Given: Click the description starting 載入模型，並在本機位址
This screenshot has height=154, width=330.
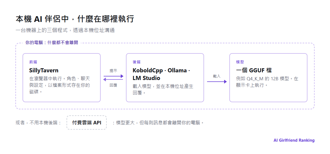Looking at the screenshot, I should [163, 89].
